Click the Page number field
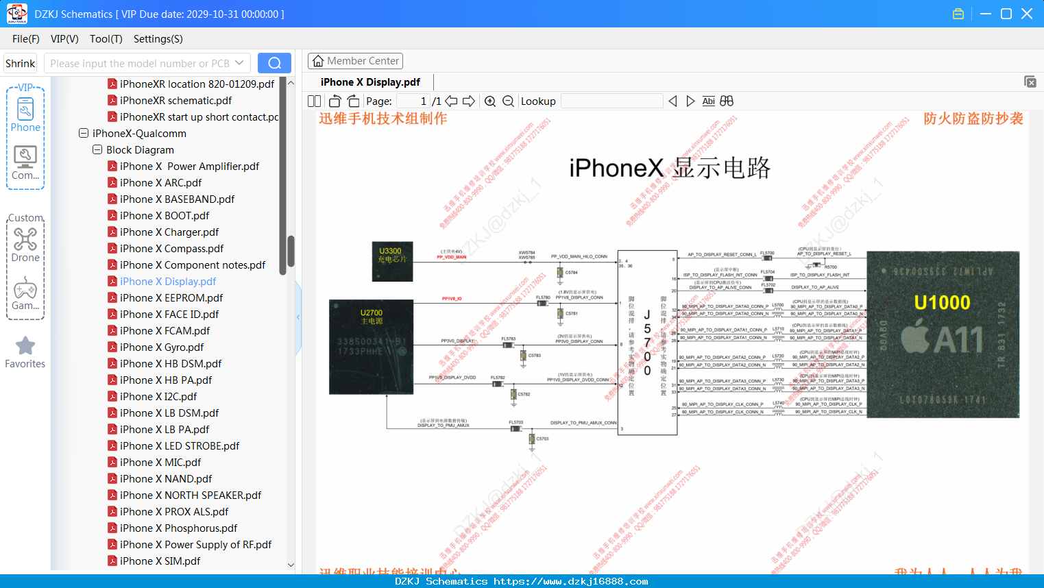 tap(413, 101)
